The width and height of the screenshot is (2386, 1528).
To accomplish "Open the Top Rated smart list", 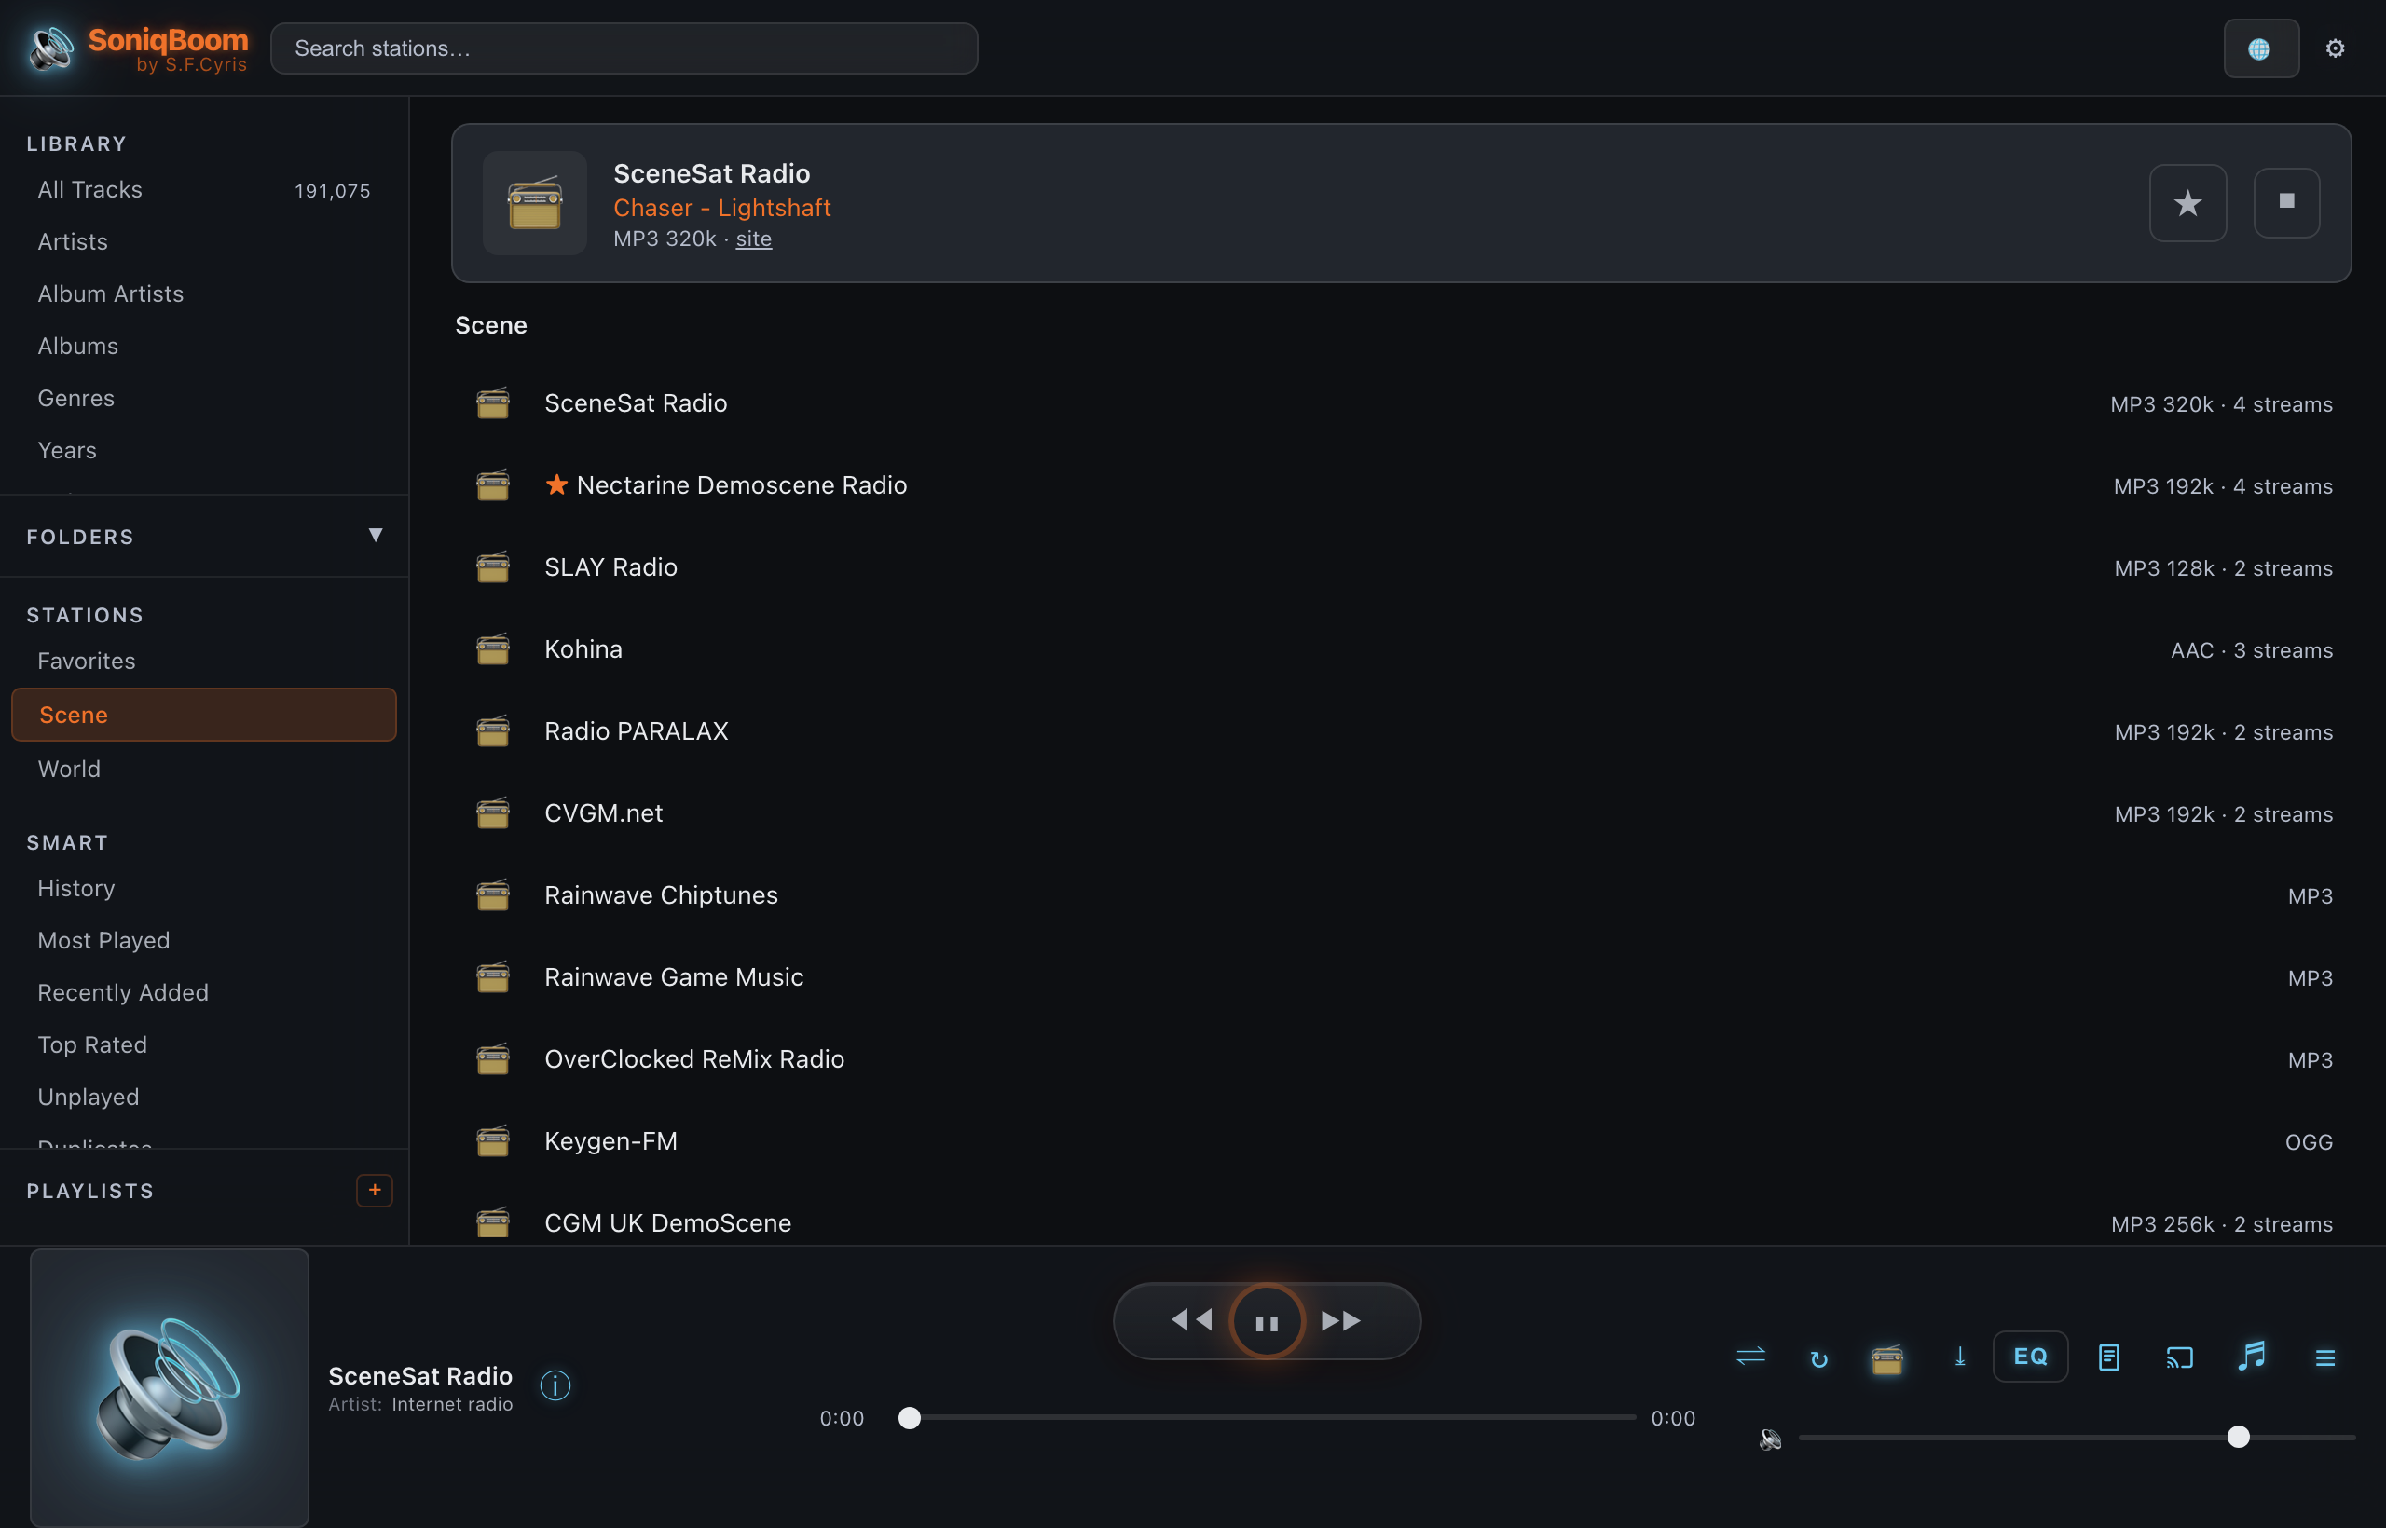I will coord(203,1044).
